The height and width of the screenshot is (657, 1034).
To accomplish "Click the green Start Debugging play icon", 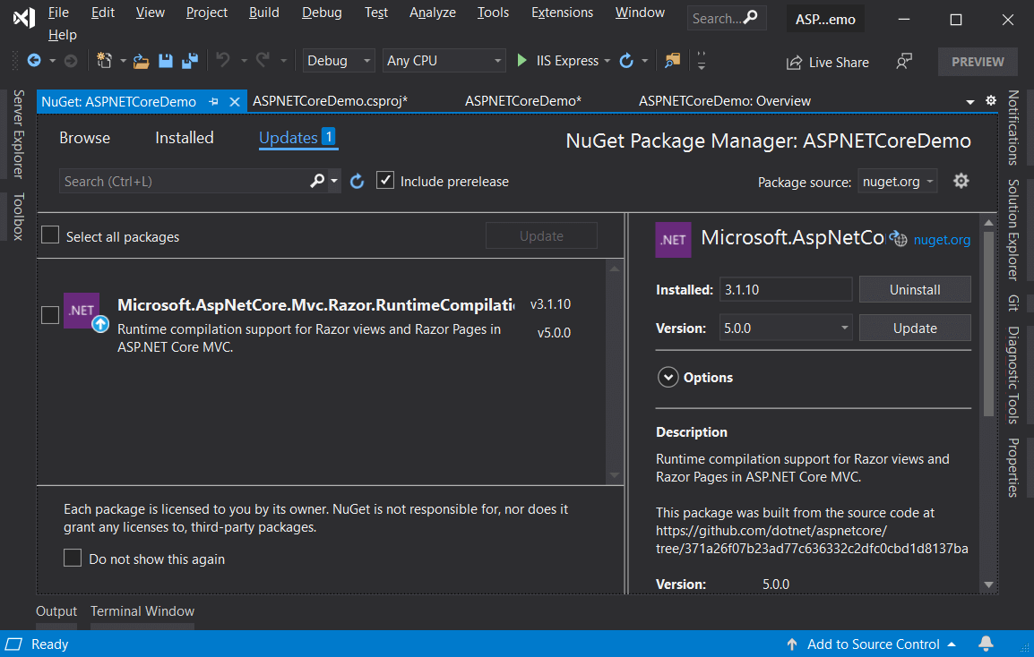I will click(x=522, y=61).
